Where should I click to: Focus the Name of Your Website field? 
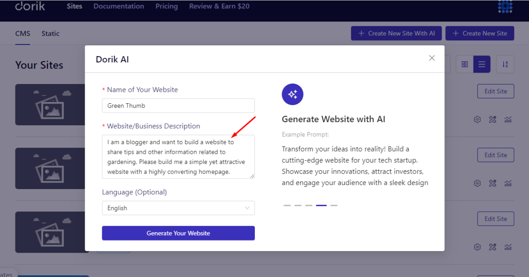(x=178, y=106)
